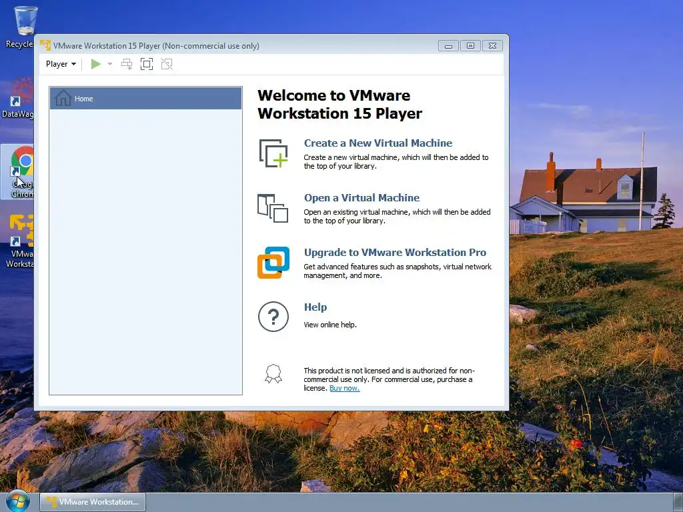Select Upgrade to VMware Workstation Pro
The height and width of the screenshot is (512, 683).
click(x=395, y=253)
